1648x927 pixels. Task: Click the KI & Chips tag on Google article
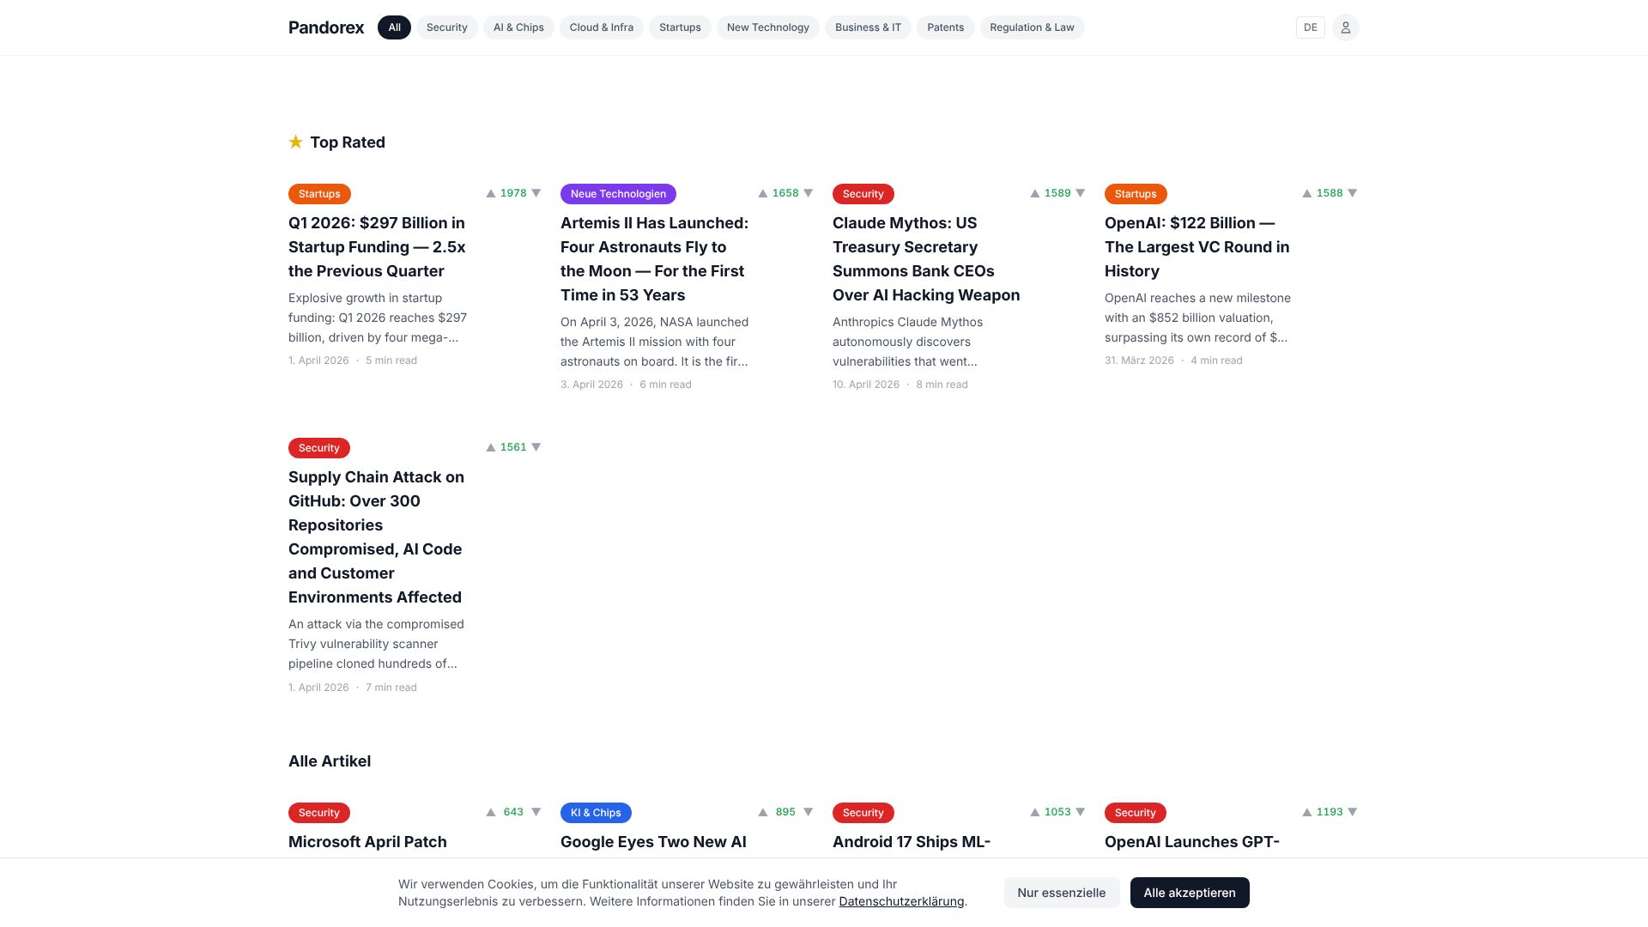point(596,813)
